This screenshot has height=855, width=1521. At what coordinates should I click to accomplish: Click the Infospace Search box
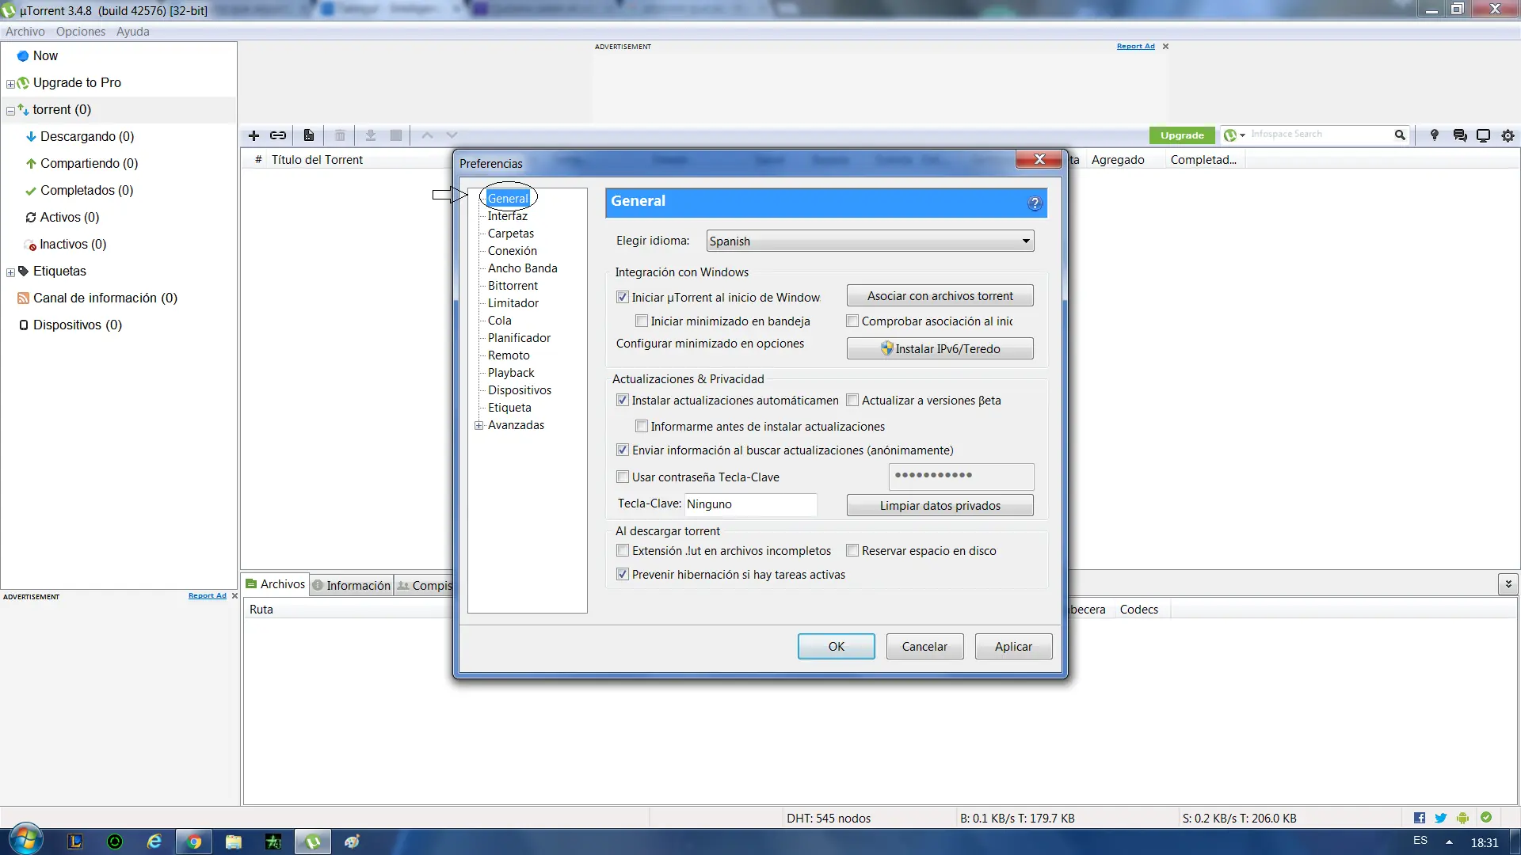1321,135
